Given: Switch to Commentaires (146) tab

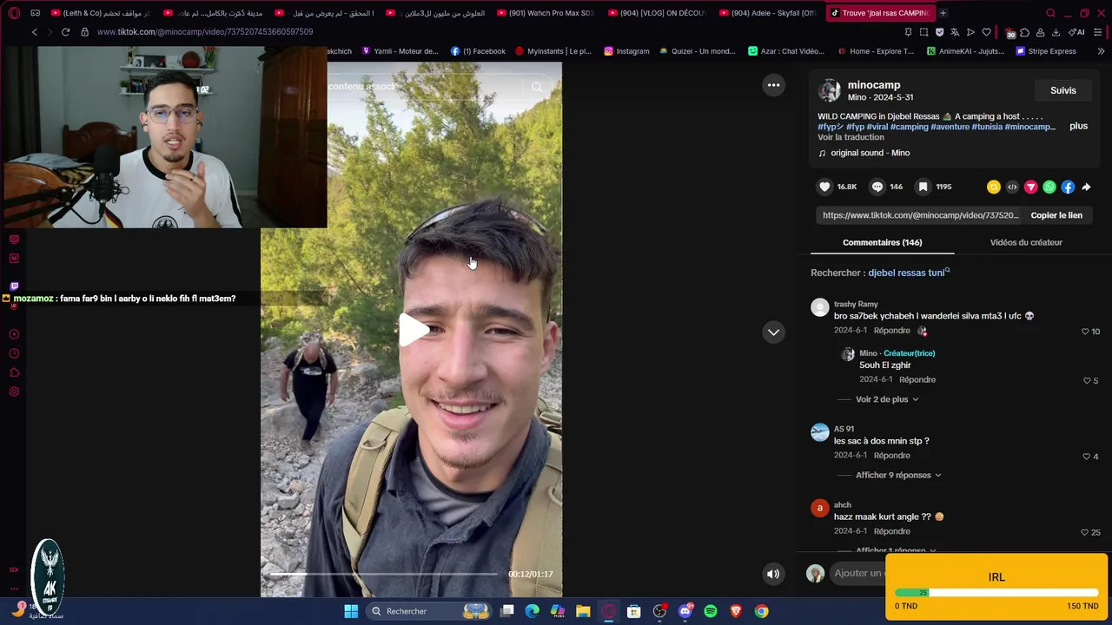Looking at the screenshot, I should pos(882,242).
